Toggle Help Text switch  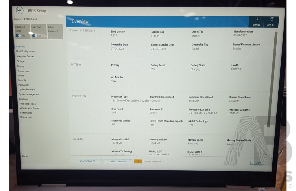(x=35, y=36)
